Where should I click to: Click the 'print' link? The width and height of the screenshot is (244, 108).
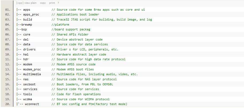click(52, 3)
